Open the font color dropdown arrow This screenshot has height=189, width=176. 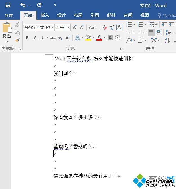click(x=105, y=38)
